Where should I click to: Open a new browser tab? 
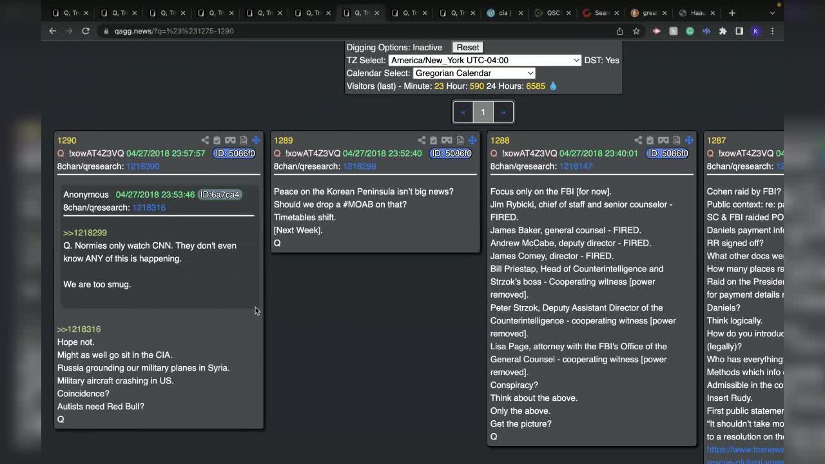coord(732,13)
